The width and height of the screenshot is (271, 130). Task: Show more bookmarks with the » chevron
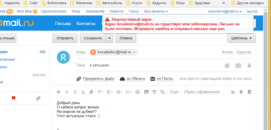coord(224,3)
